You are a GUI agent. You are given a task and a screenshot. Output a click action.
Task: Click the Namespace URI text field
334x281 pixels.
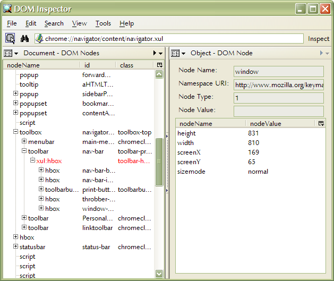tap(278, 85)
